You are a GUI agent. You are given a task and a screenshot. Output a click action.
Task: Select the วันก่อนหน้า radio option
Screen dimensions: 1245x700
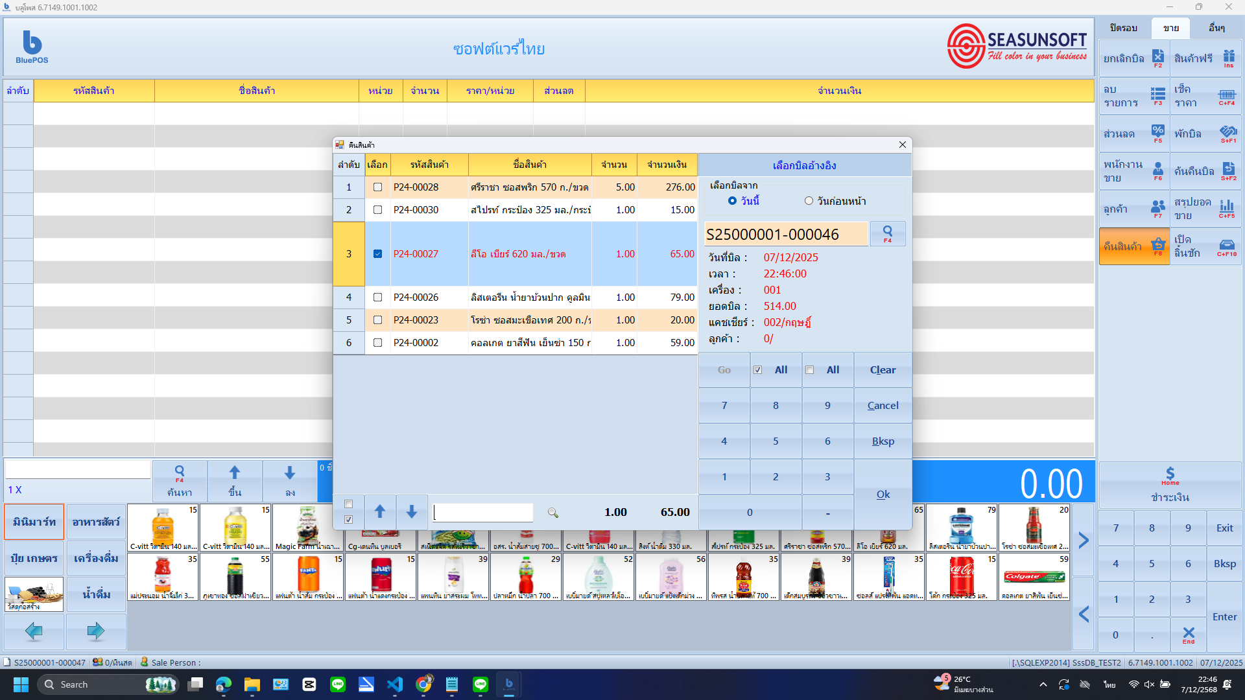(x=809, y=201)
